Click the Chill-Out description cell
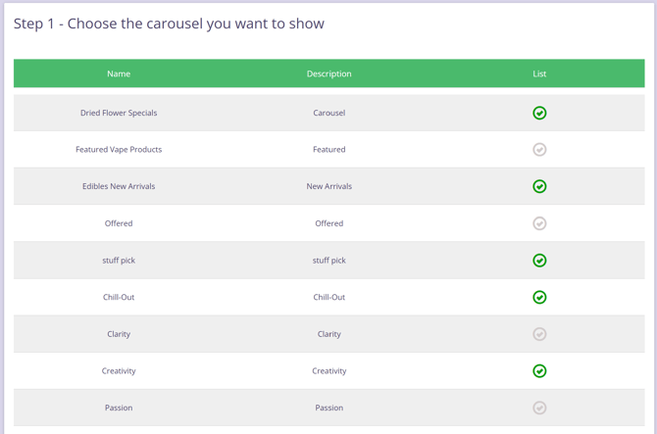 pyautogui.click(x=328, y=297)
